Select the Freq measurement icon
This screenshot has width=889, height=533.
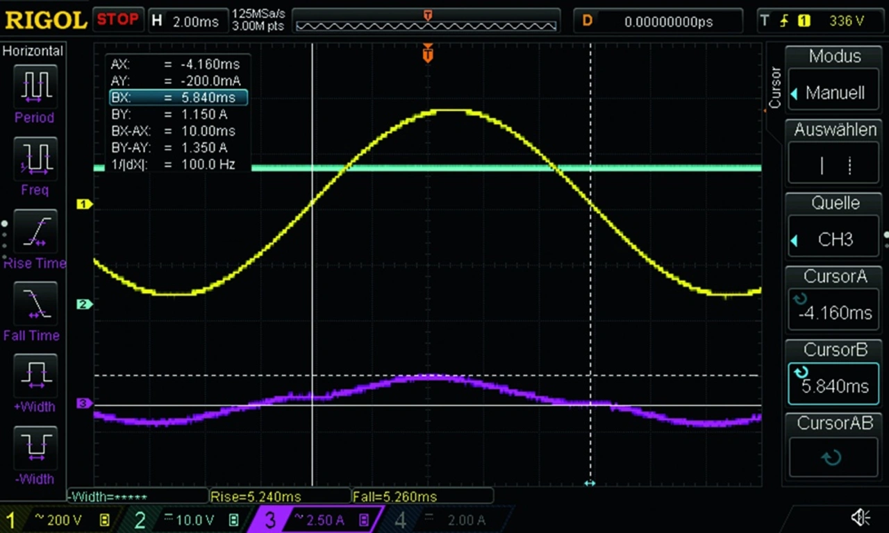tap(34, 158)
